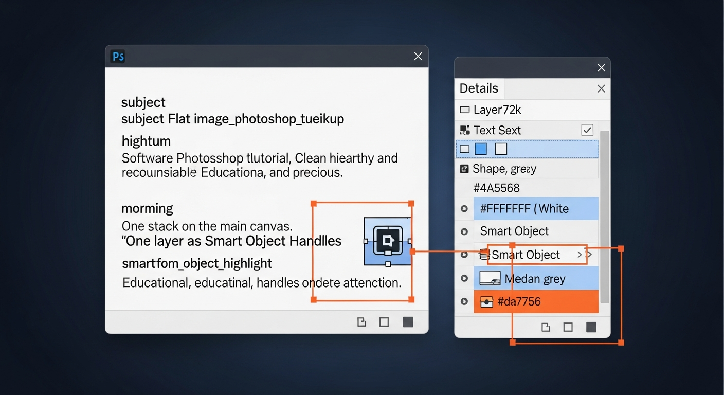The width and height of the screenshot is (724, 395).
Task: Click the 'subject Flat image_photoshop_tueikup' line
Action: (232, 119)
